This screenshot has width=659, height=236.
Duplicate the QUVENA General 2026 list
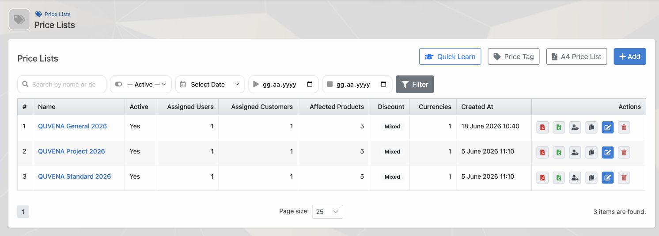coord(591,127)
